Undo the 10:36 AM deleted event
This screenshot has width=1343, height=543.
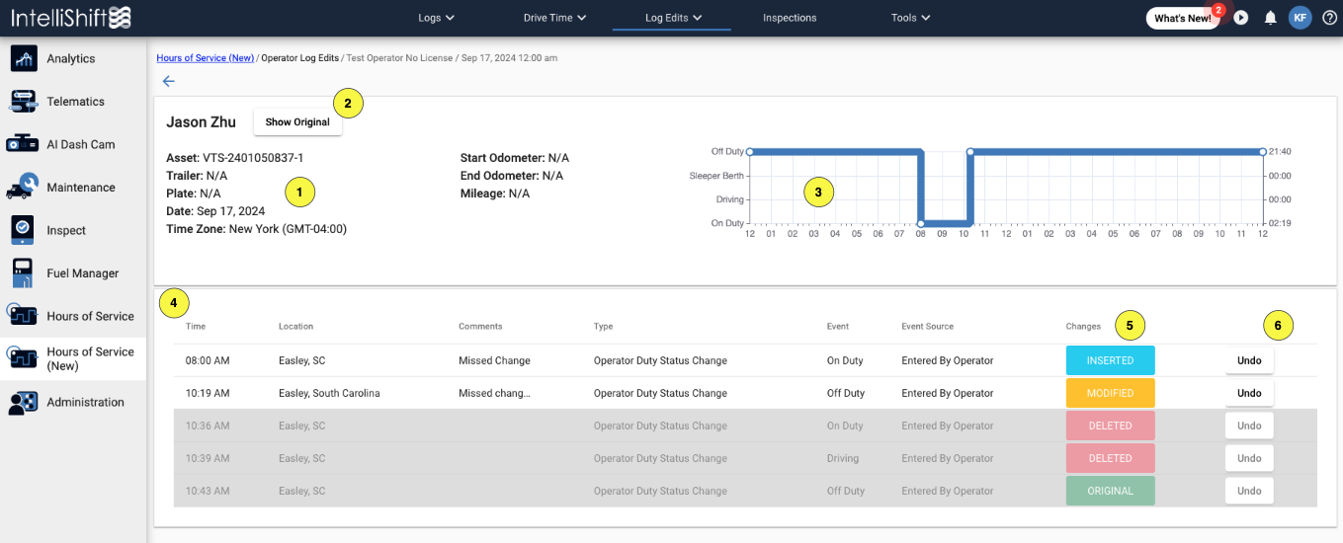click(x=1249, y=426)
